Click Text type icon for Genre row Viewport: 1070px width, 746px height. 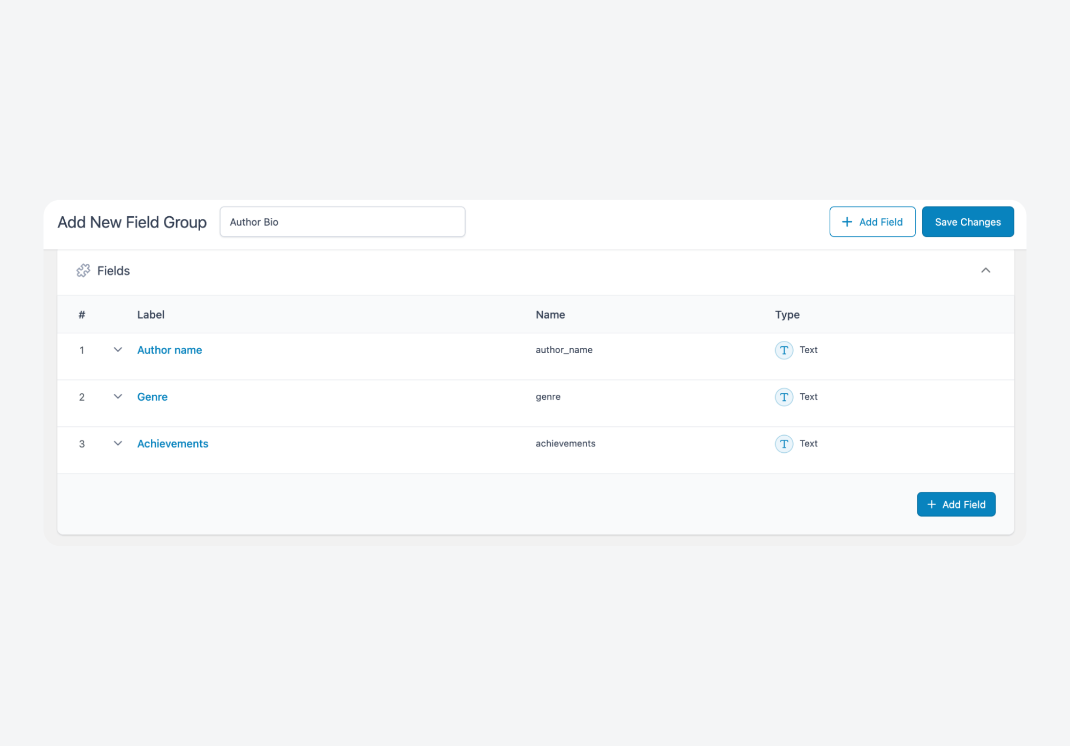784,397
